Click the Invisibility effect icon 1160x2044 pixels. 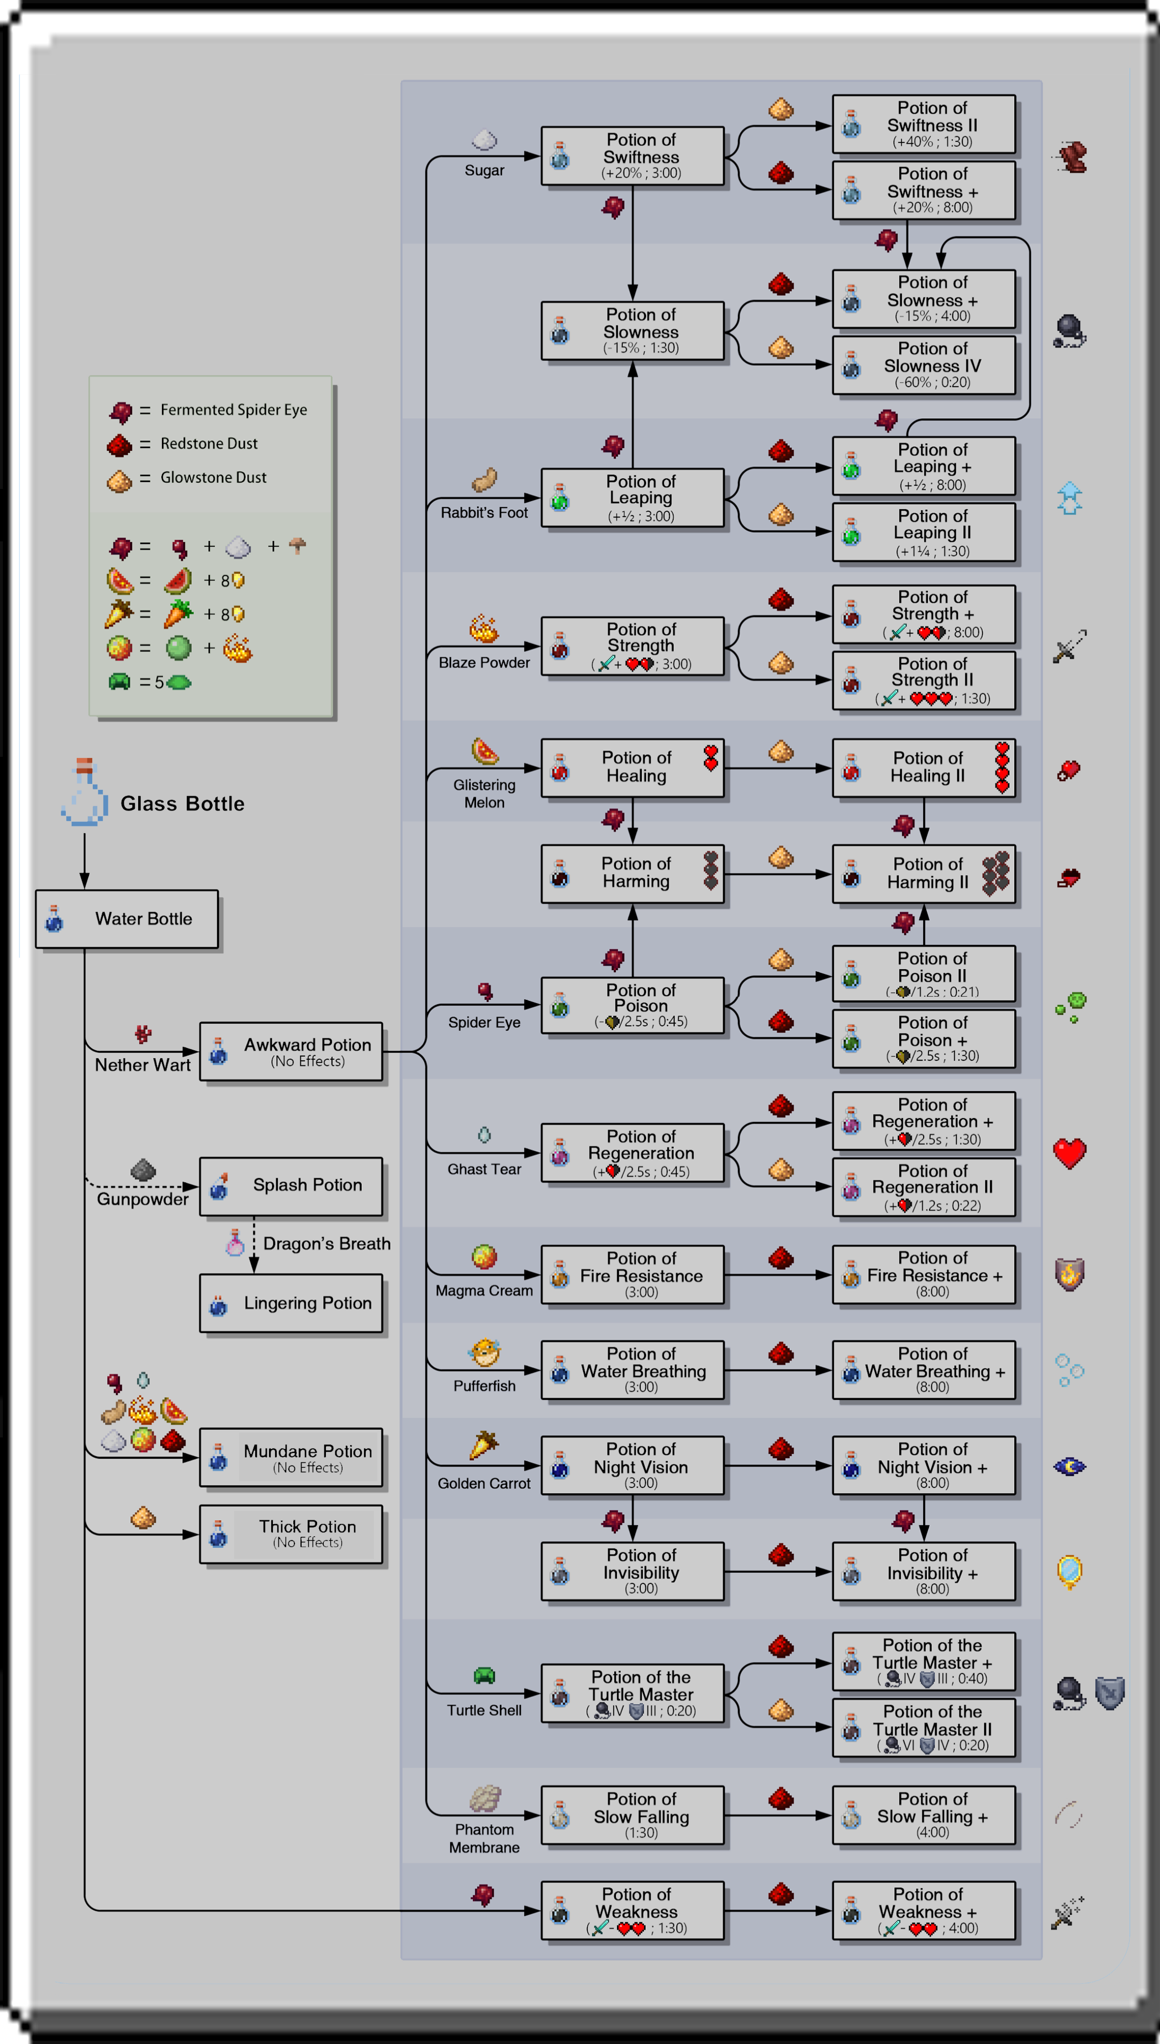pos(1069,1571)
